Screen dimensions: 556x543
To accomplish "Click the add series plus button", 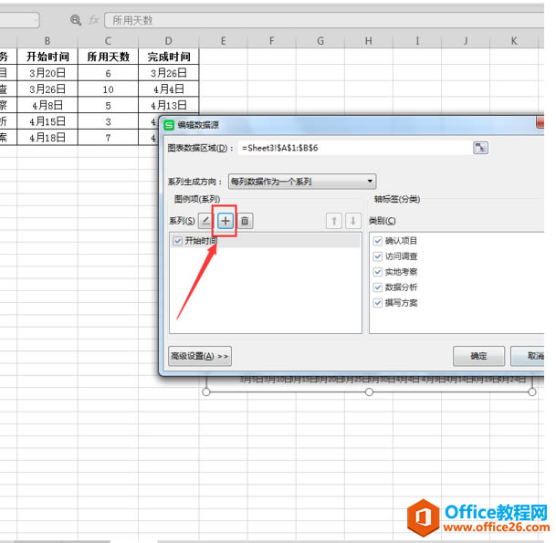I will tap(226, 221).
